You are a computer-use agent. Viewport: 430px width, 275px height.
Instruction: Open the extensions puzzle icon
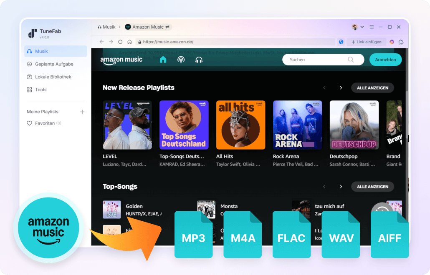click(x=401, y=42)
